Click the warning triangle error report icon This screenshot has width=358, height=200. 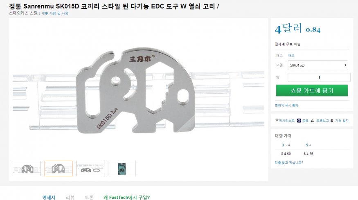[312, 121]
